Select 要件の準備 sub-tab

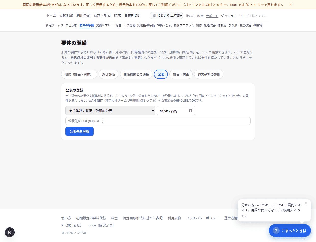click(87, 25)
